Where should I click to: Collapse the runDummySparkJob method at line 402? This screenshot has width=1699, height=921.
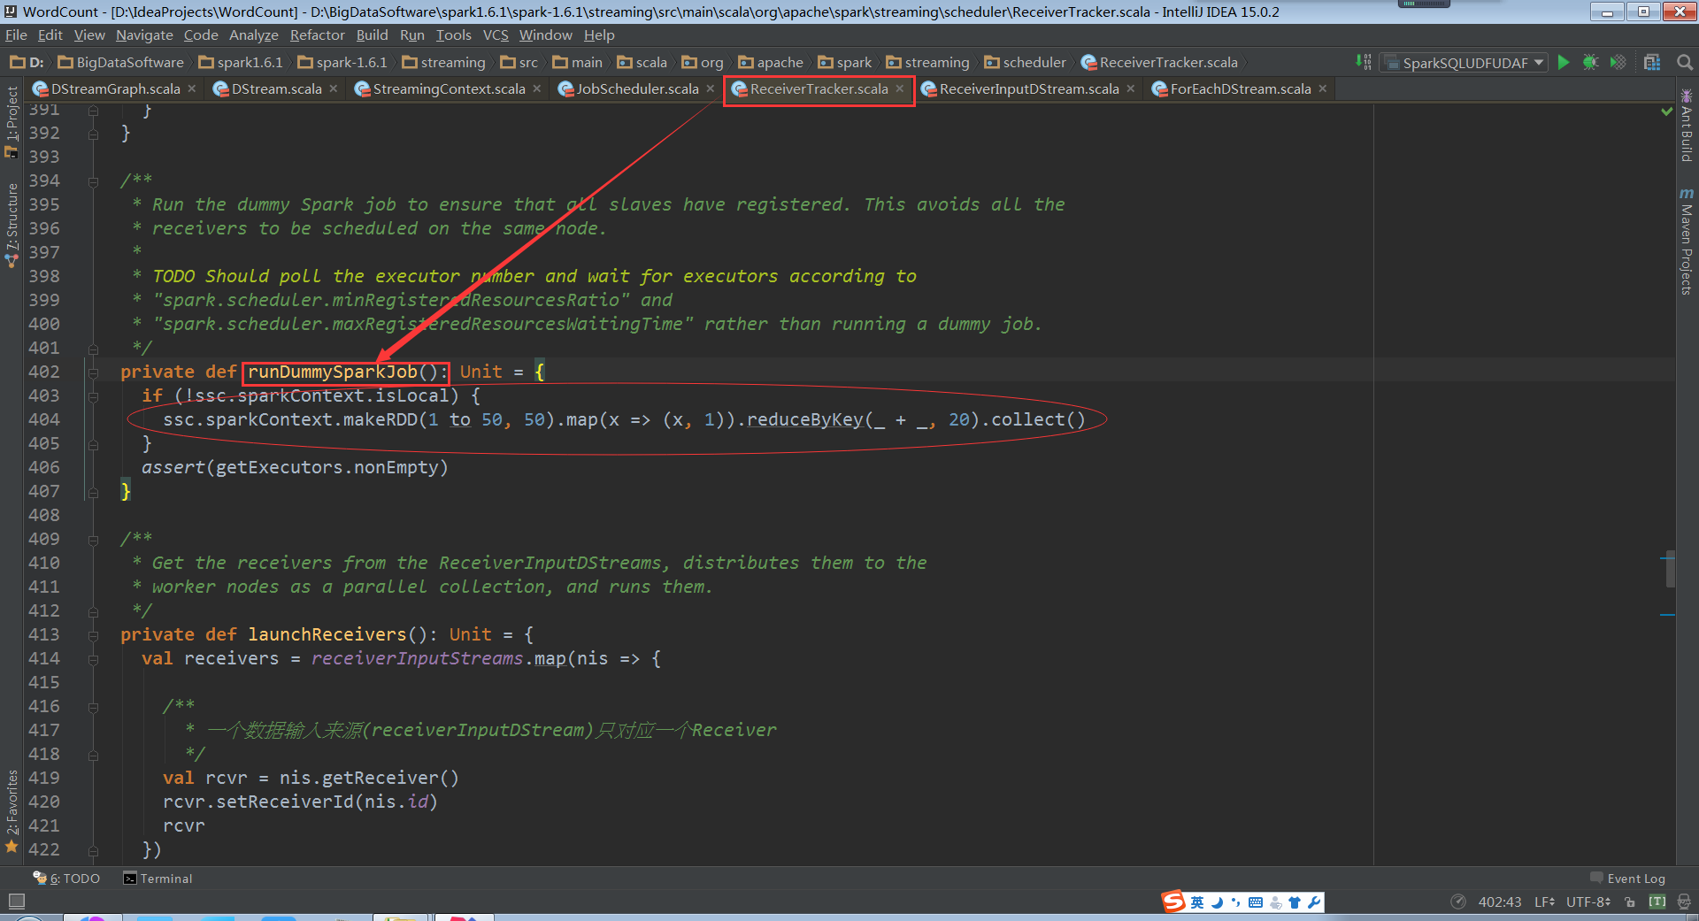point(93,372)
